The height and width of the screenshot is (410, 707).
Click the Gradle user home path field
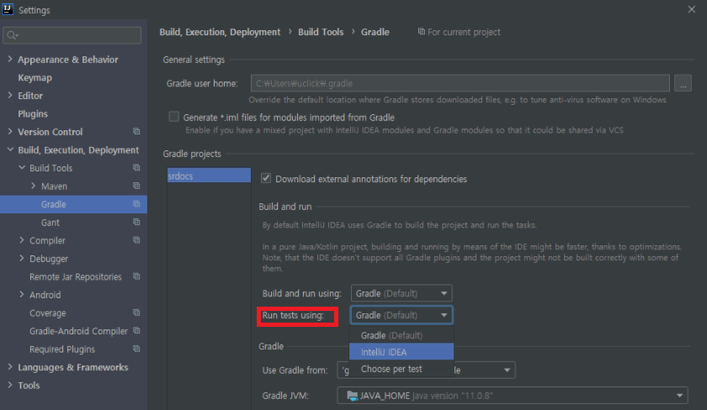[x=460, y=83]
